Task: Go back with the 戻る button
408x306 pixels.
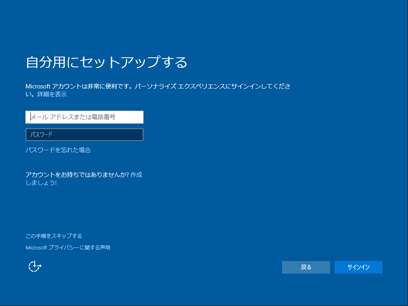Action: click(x=306, y=267)
